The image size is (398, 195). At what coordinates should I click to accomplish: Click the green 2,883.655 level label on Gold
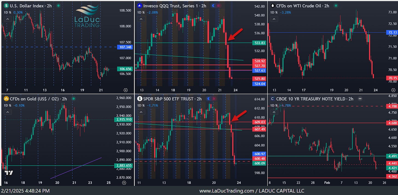click(x=123, y=166)
